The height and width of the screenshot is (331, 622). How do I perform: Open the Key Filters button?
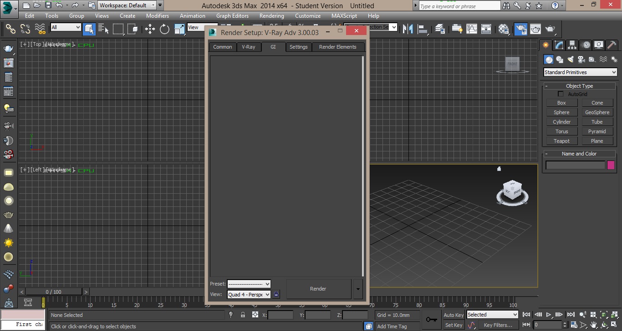click(x=498, y=325)
